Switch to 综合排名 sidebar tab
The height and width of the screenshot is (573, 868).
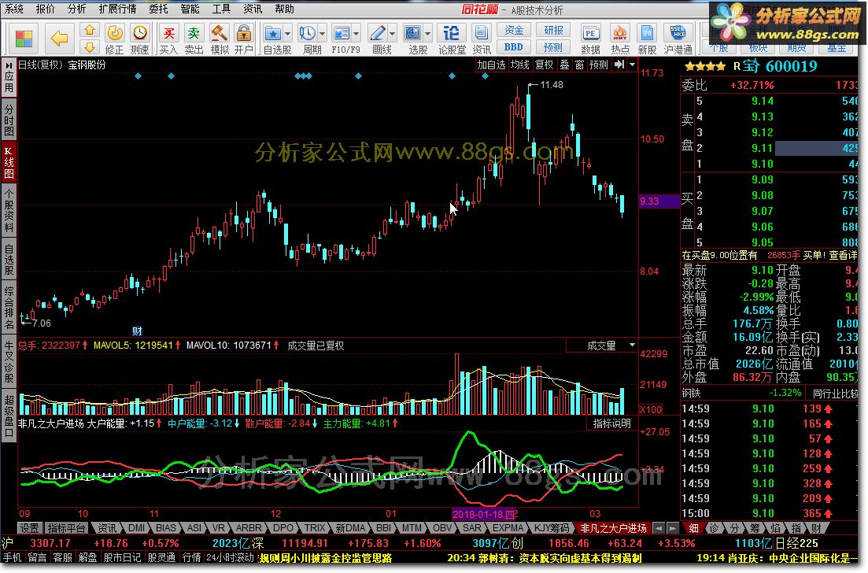coord(9,308)
